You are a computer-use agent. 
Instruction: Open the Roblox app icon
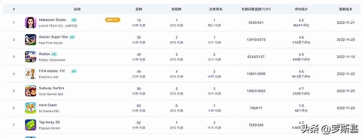coord(31,57)
